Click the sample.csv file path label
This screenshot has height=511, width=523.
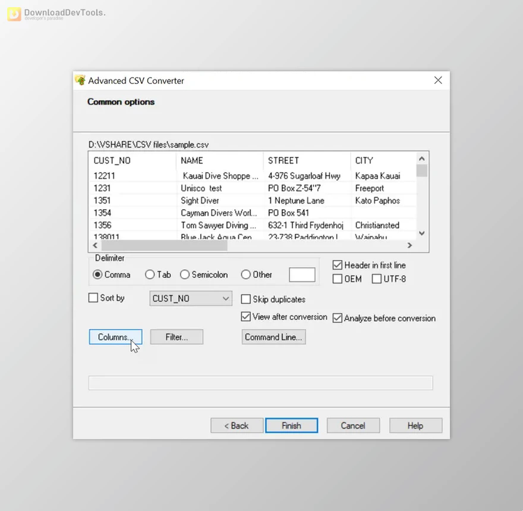pyautogui.click(x=149, y=145)
